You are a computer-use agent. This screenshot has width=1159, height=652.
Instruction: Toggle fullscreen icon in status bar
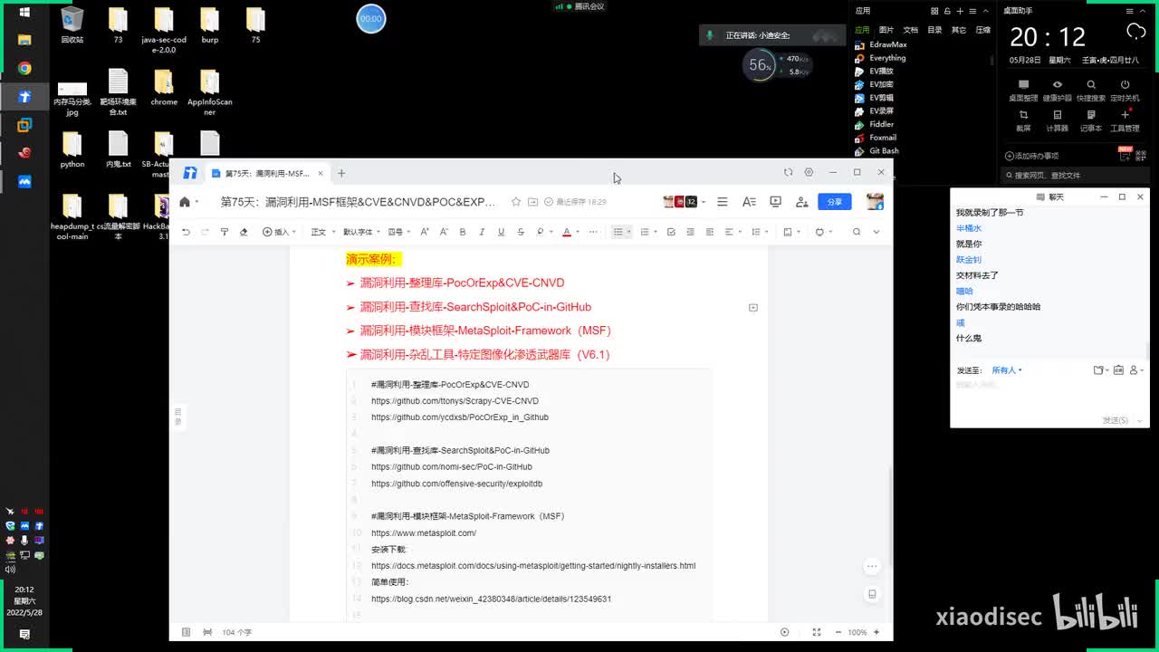click(817, 632)
